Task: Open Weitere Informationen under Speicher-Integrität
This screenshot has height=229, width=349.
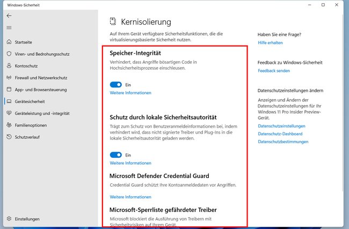Action: [x=130, y=93]
